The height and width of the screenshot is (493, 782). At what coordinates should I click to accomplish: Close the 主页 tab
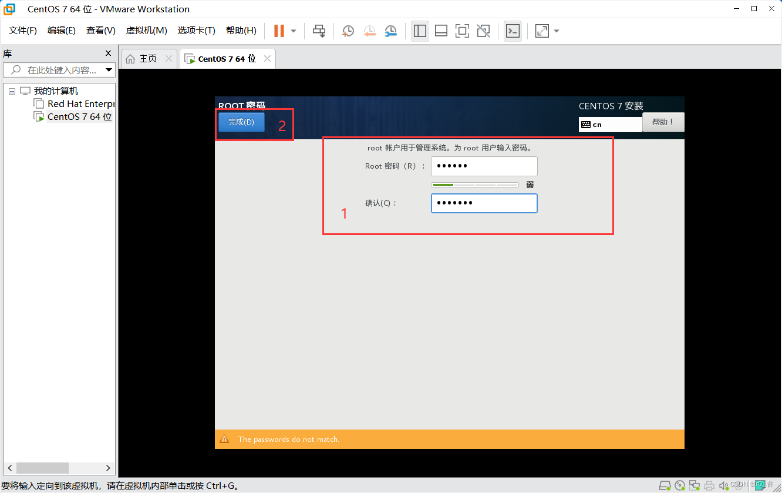tap(168, 59)
